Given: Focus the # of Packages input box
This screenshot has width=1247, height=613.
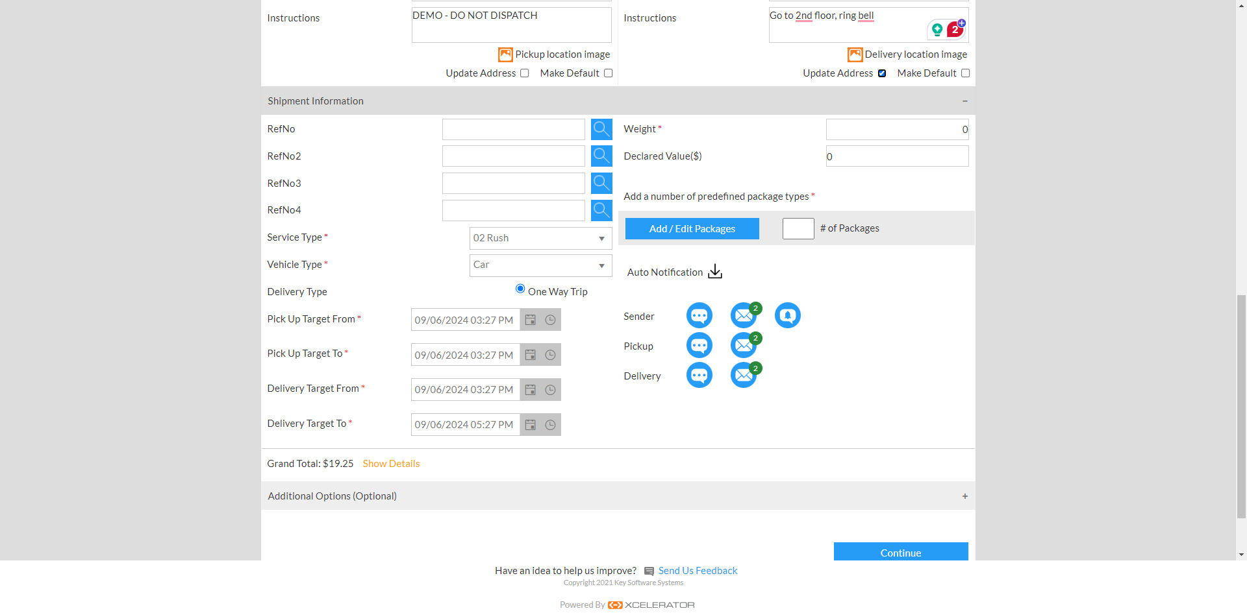Looking at the screenshot, I should tap(798, 228).
